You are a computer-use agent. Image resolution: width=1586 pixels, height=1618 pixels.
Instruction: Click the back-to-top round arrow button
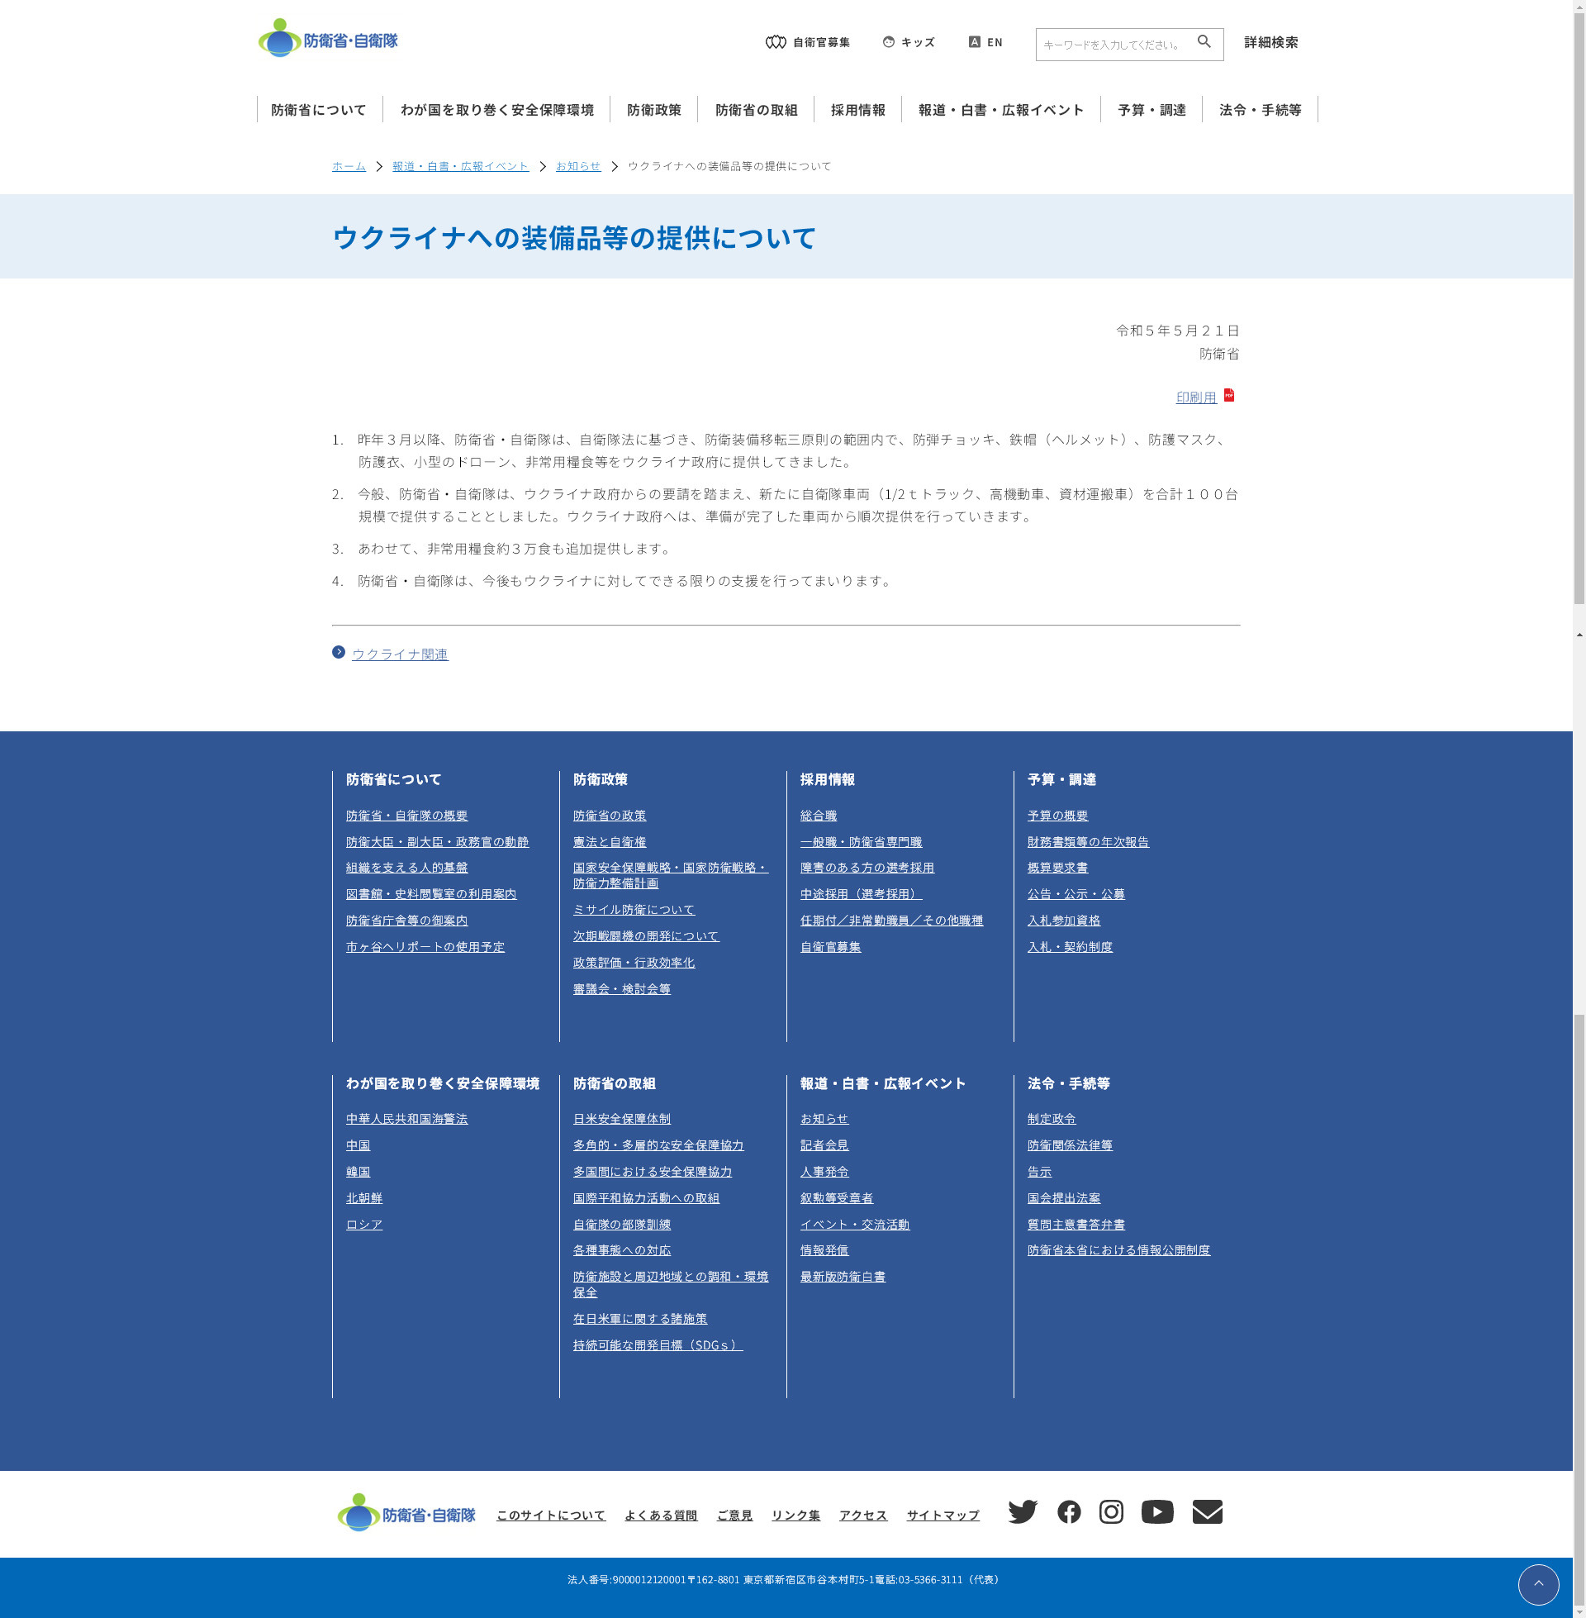(1538, 1584)
